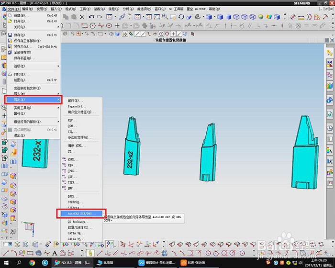
Task: Open the View menu
Action: [42, 9]
